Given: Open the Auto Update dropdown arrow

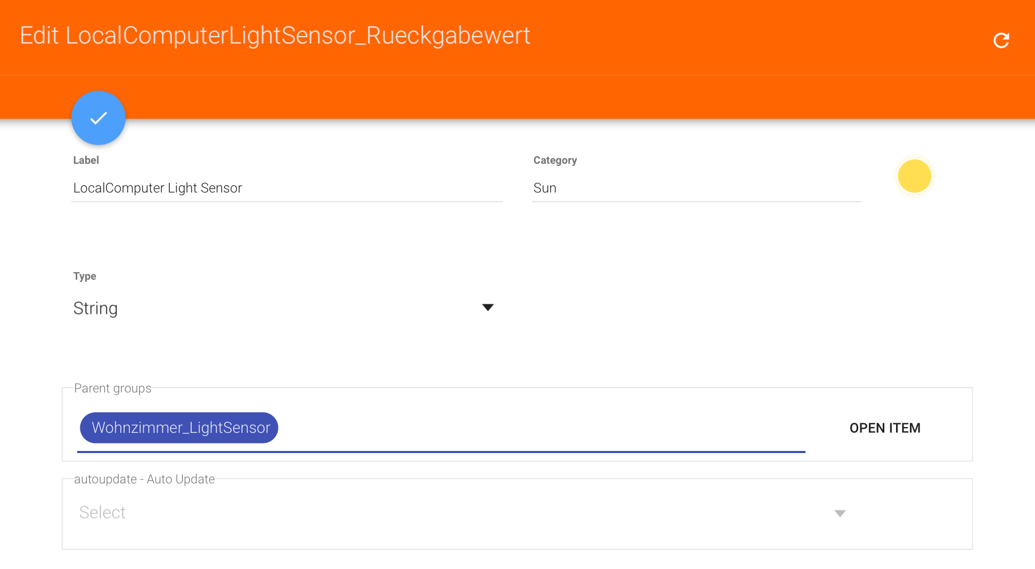Looking at the screenshot, I should [x=840, y=513].
